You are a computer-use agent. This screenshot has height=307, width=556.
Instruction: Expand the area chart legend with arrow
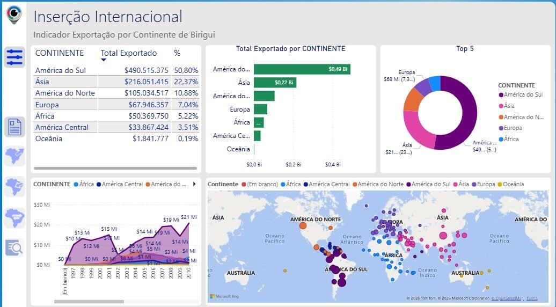pos(194,184)
